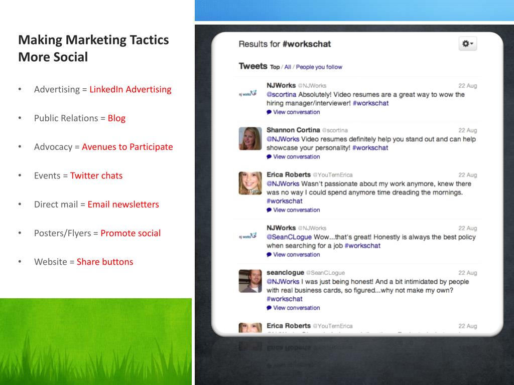Click slide title Making Marketing Tactics More Social
Image resolution: width=514 pixels, height=385 pixels.
[x=93, y=48]
